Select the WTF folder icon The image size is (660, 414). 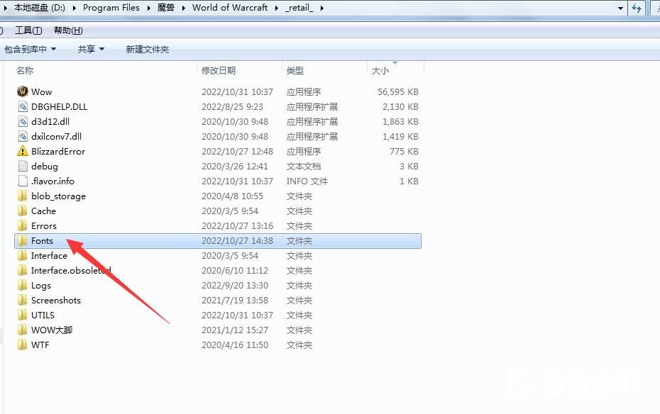click(x=22, y=345)
